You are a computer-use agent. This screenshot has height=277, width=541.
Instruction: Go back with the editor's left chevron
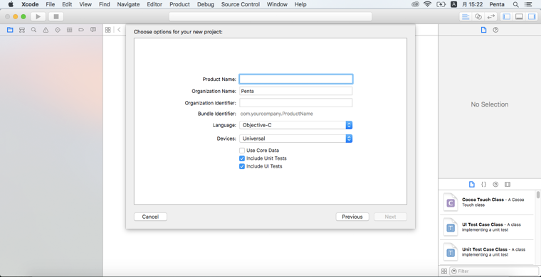point(119,30)
